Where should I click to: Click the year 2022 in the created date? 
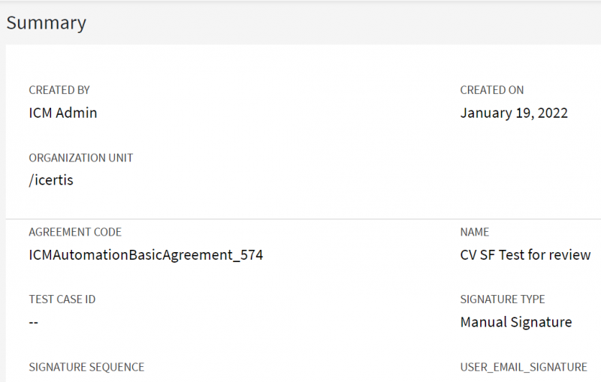pos(551,113)
